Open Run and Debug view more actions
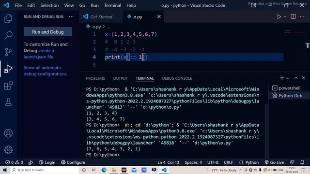Screen dimensions: 310x174 (x=71, y=16)
